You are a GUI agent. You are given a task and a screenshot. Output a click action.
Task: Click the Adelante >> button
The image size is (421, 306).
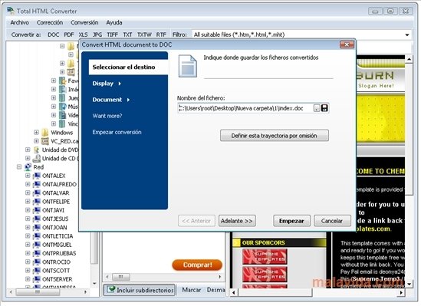tap(237, 221)
